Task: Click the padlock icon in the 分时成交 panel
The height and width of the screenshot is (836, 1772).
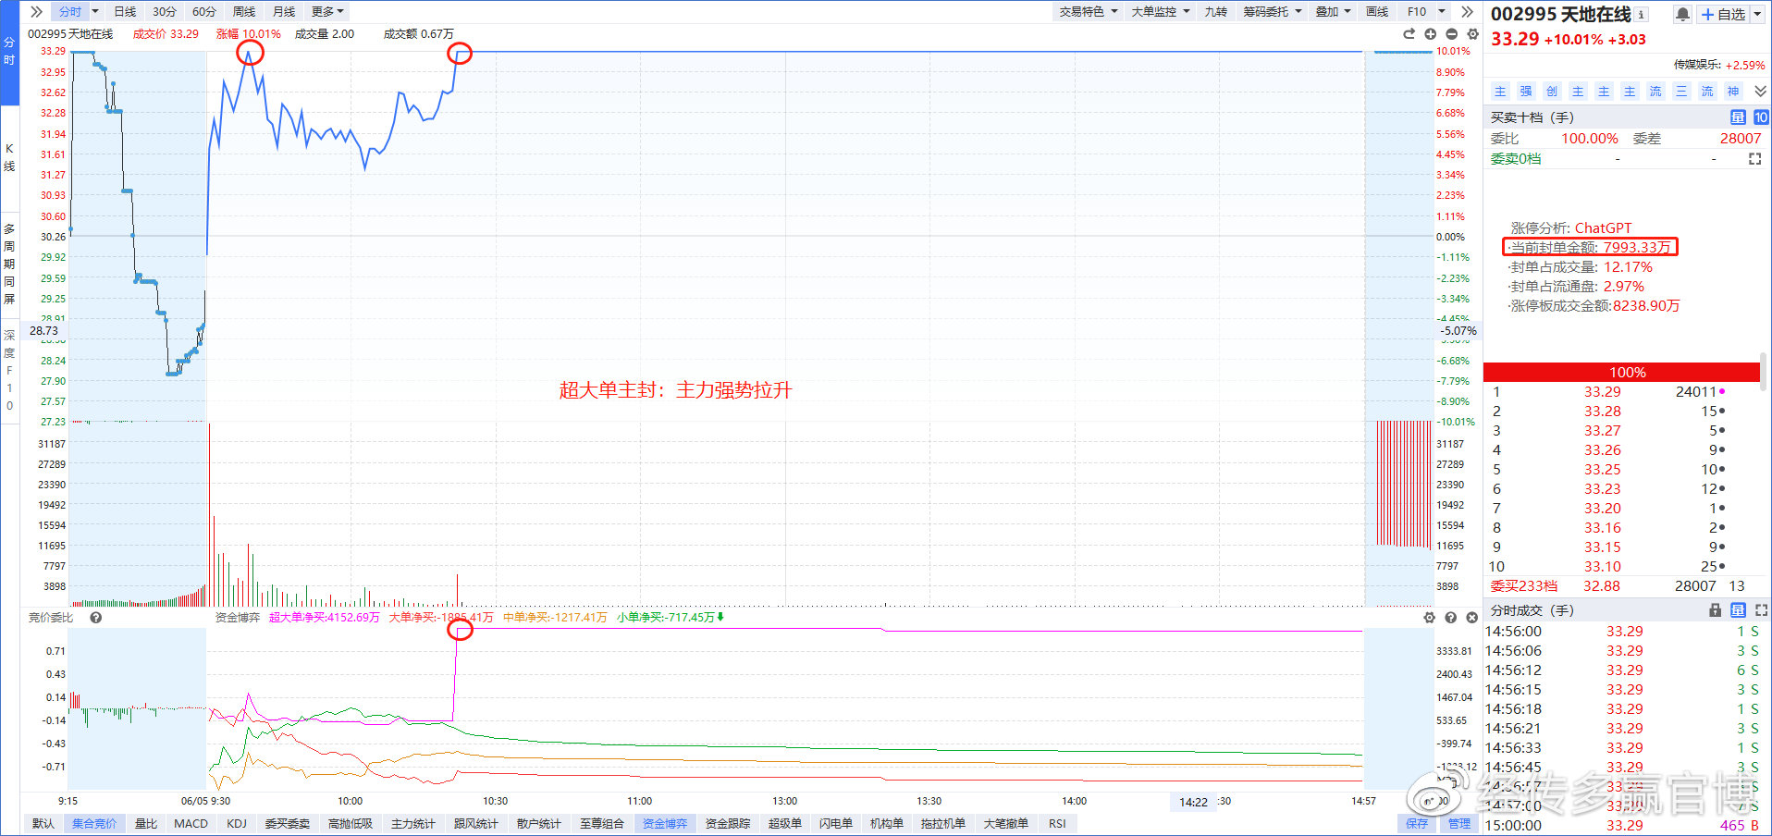Action: pyautogui.click(x=1715, y=609)
